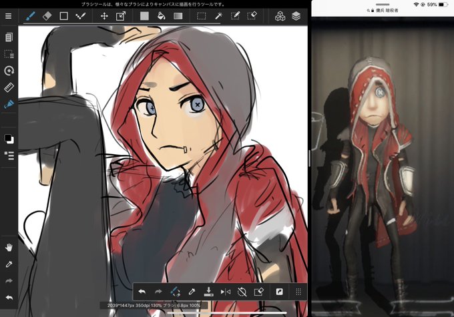Viewport: 454px width, 317px height.
Task: Tap the brush tool help text at top
Action: [153, 4]
